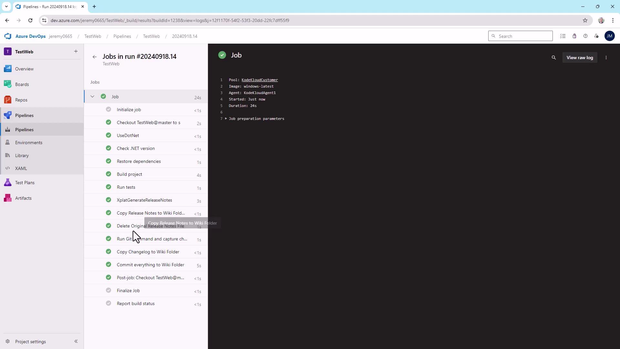Screen dimensions: 620x349
Task: Open the KodeKloudCustomer pool link
Action: [259, 80]
